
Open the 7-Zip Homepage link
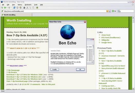pyautogui.click(x=13, y=70)
